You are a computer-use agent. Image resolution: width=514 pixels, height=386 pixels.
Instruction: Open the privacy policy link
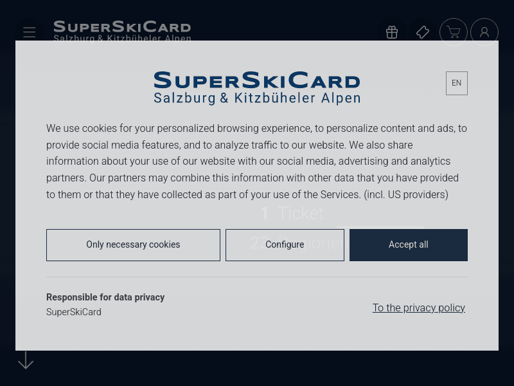[418, 308]
